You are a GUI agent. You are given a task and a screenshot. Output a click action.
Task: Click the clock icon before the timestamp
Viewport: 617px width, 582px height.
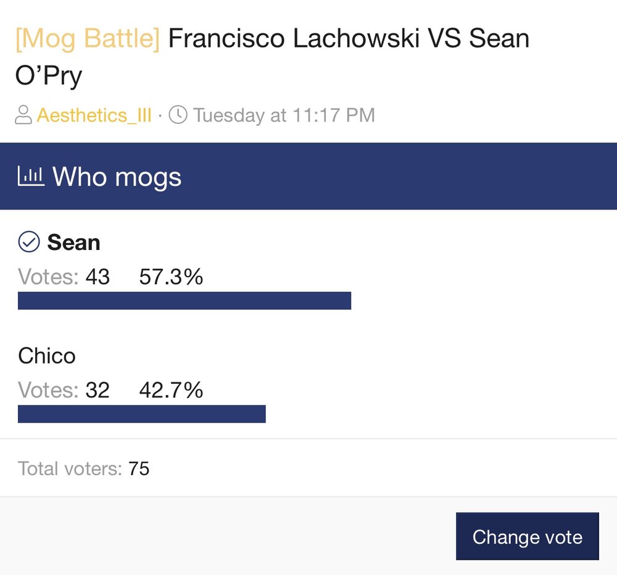(178, 115)
